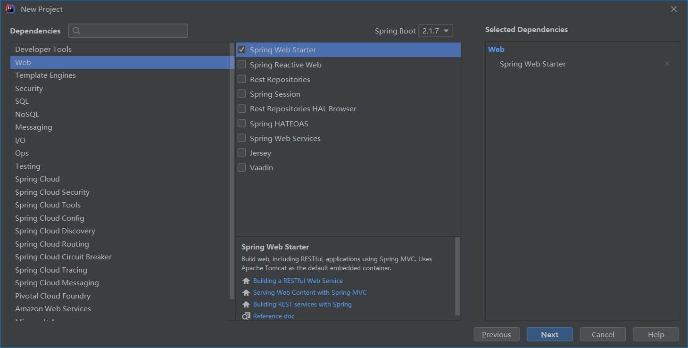Choose the Security category in the list
The image size is (688, 348).
29,89
